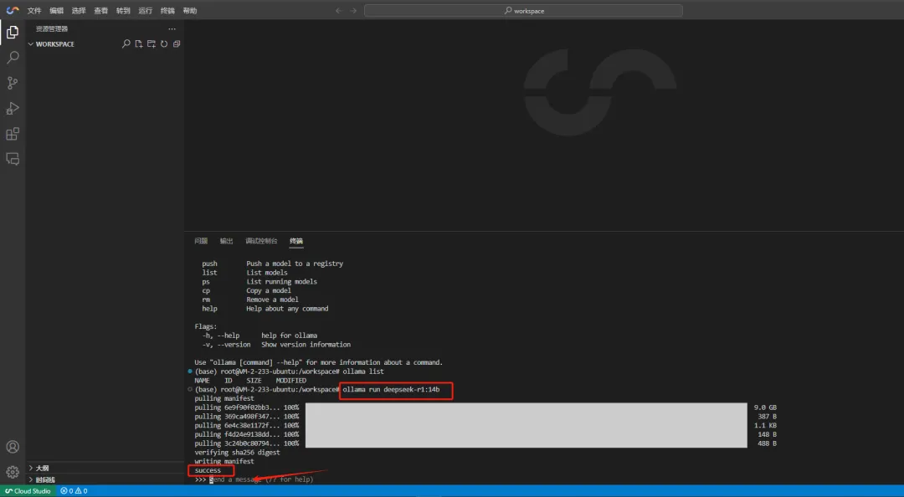The width and height of the screenshot is (904, 497).
Task: Open the Extensions view
Action: (x=12, y=134)
